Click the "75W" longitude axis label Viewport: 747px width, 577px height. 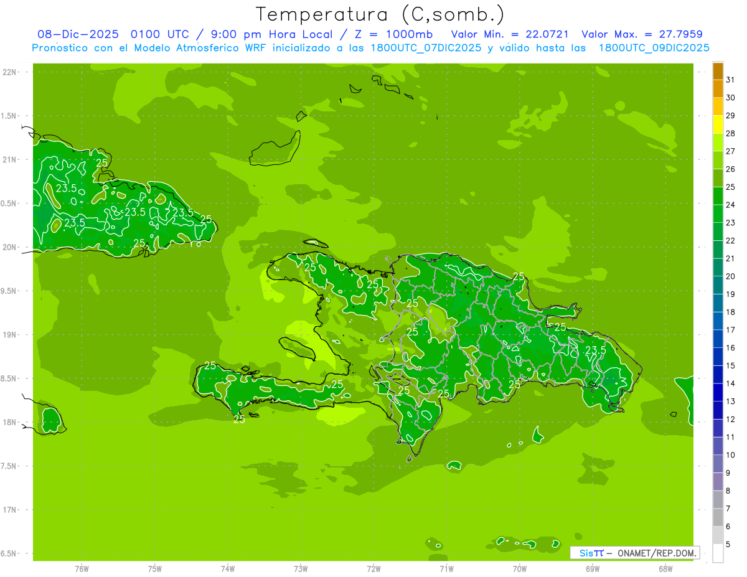point(155,569)
